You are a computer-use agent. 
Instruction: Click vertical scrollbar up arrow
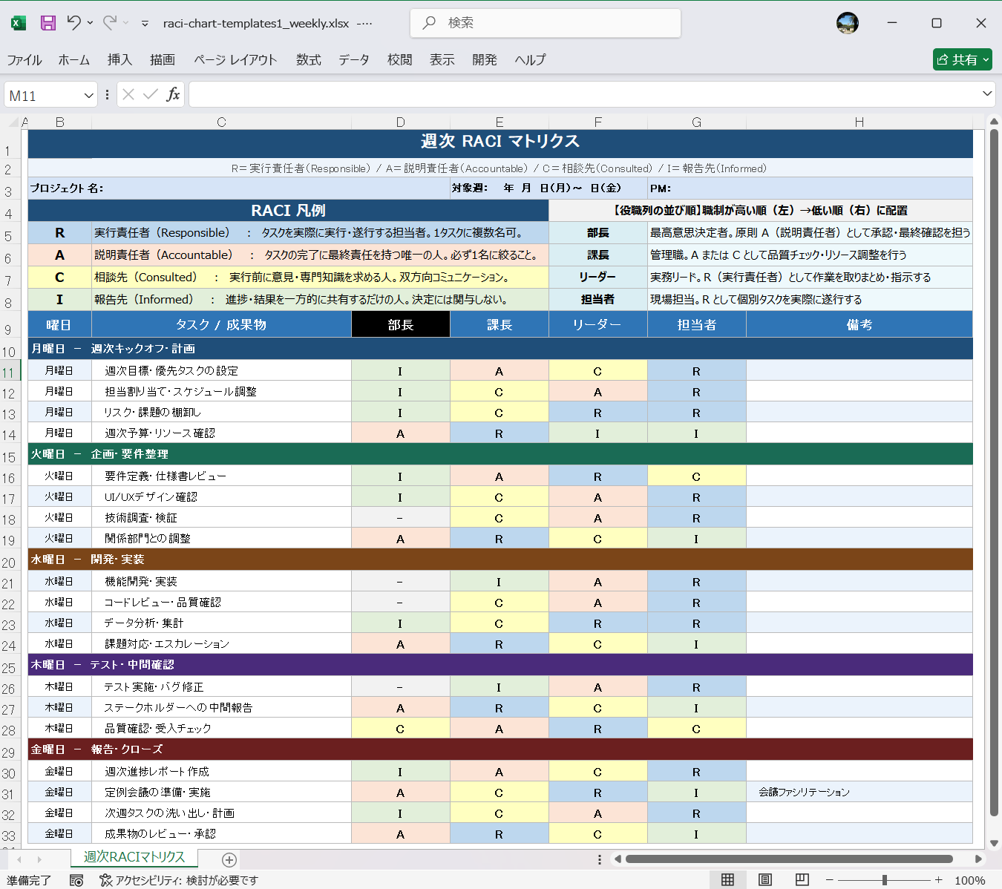tap(995, 120)
